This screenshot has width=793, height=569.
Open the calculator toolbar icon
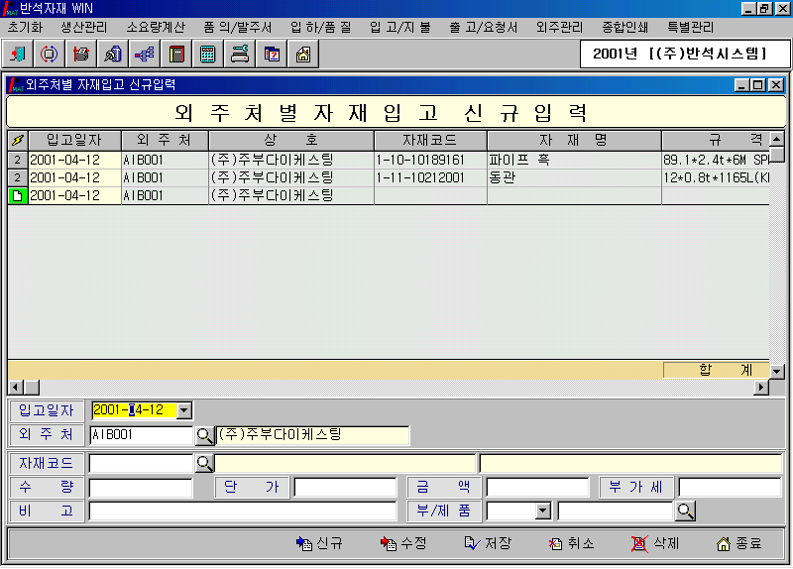pyautogui.click(x=207, y=55)
